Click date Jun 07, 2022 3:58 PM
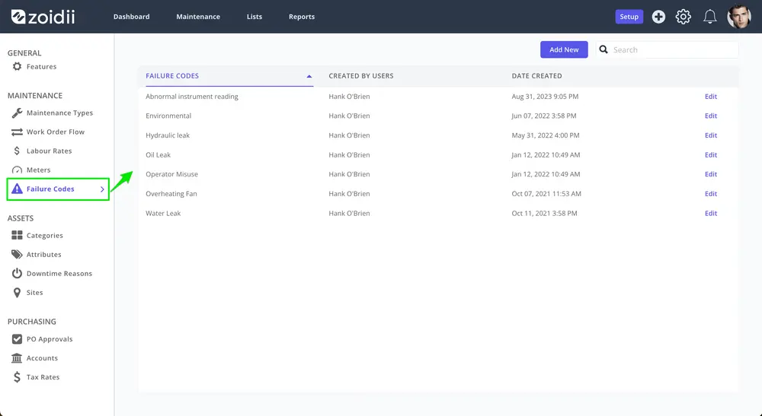 click(544, 116)
